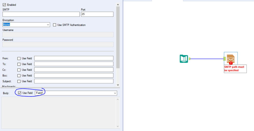Click the SMTP server input field

pos(41,14)
